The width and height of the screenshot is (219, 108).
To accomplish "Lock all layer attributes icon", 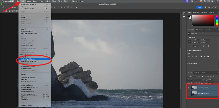I will point(202,83).
